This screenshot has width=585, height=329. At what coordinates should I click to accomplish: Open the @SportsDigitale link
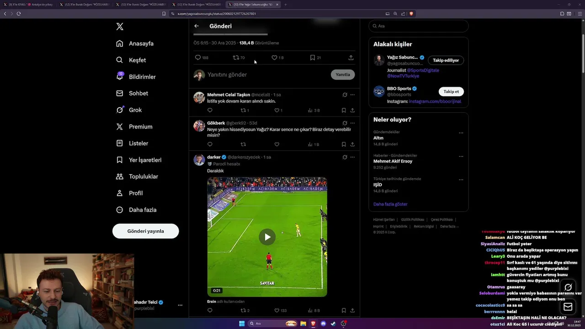coord(423,70)
